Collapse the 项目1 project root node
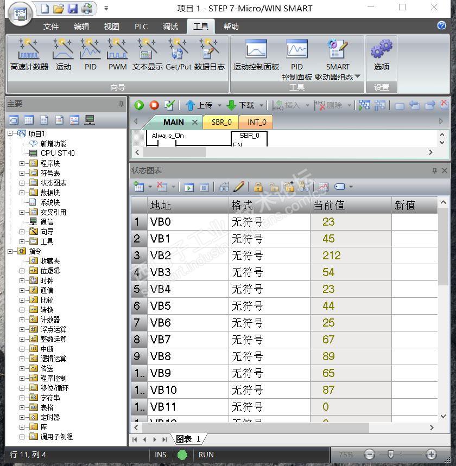This screenshot has width=456, height=466. point(10,133)
